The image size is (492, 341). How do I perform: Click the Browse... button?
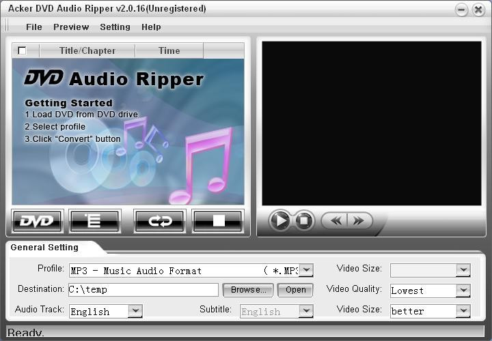[248, 290]
